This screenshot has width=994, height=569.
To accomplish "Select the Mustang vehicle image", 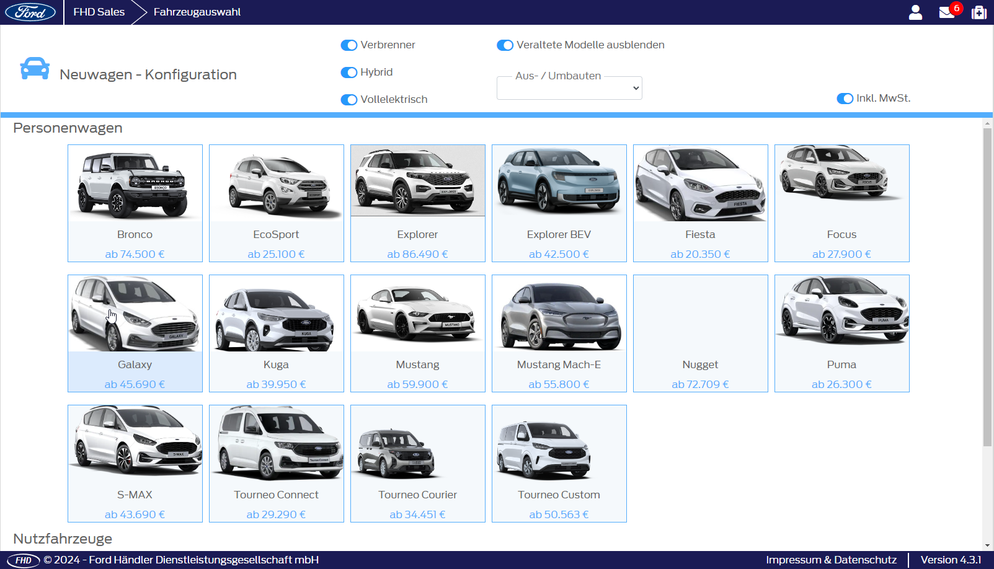I will (418, 314).
